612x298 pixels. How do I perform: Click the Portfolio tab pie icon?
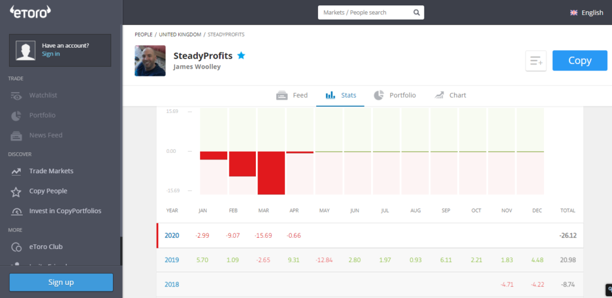(x=378, y=95)
